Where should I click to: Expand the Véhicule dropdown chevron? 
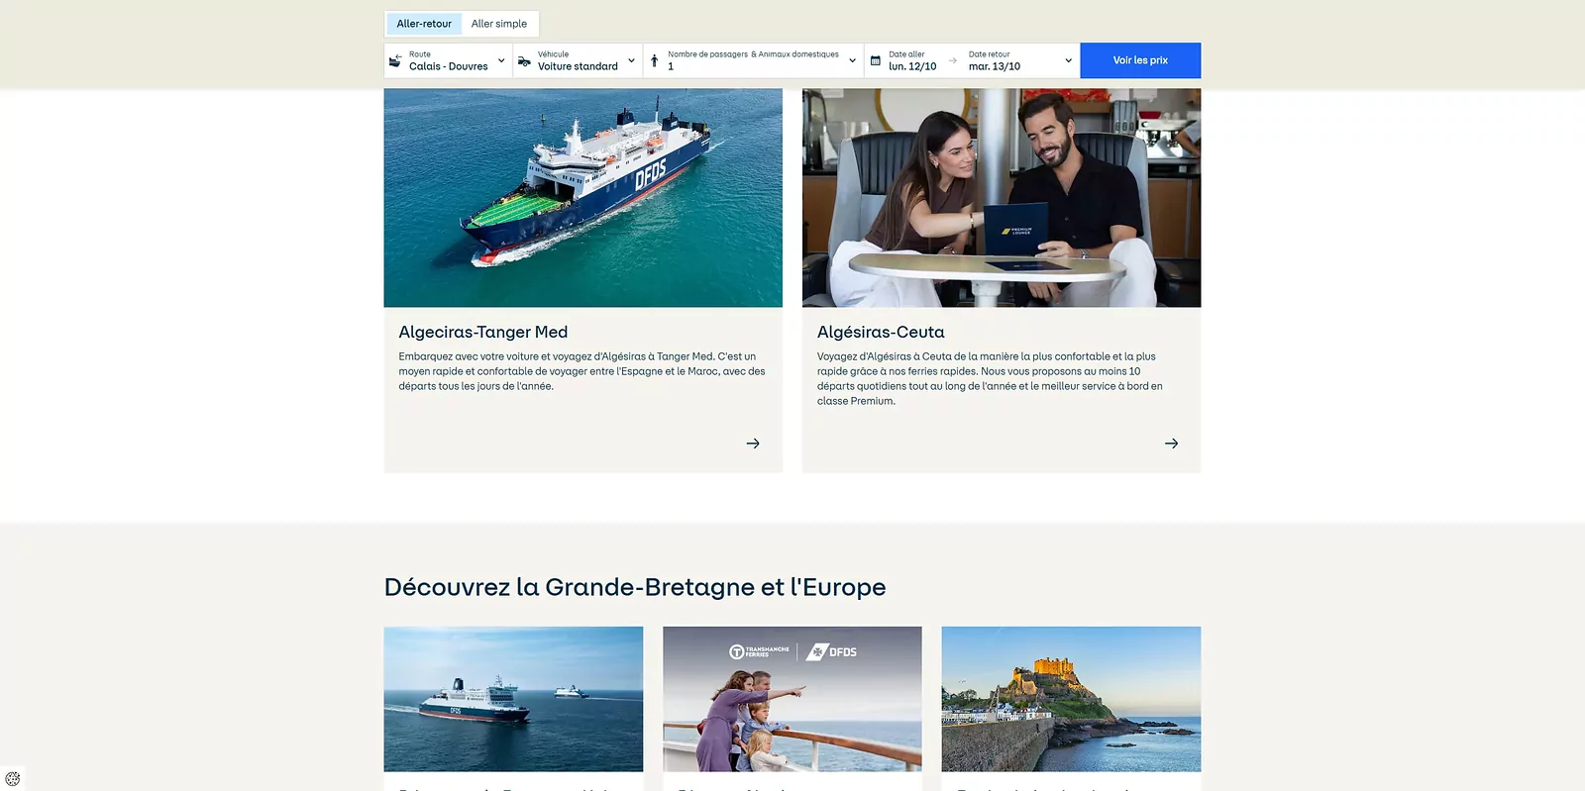coord(631,61)
